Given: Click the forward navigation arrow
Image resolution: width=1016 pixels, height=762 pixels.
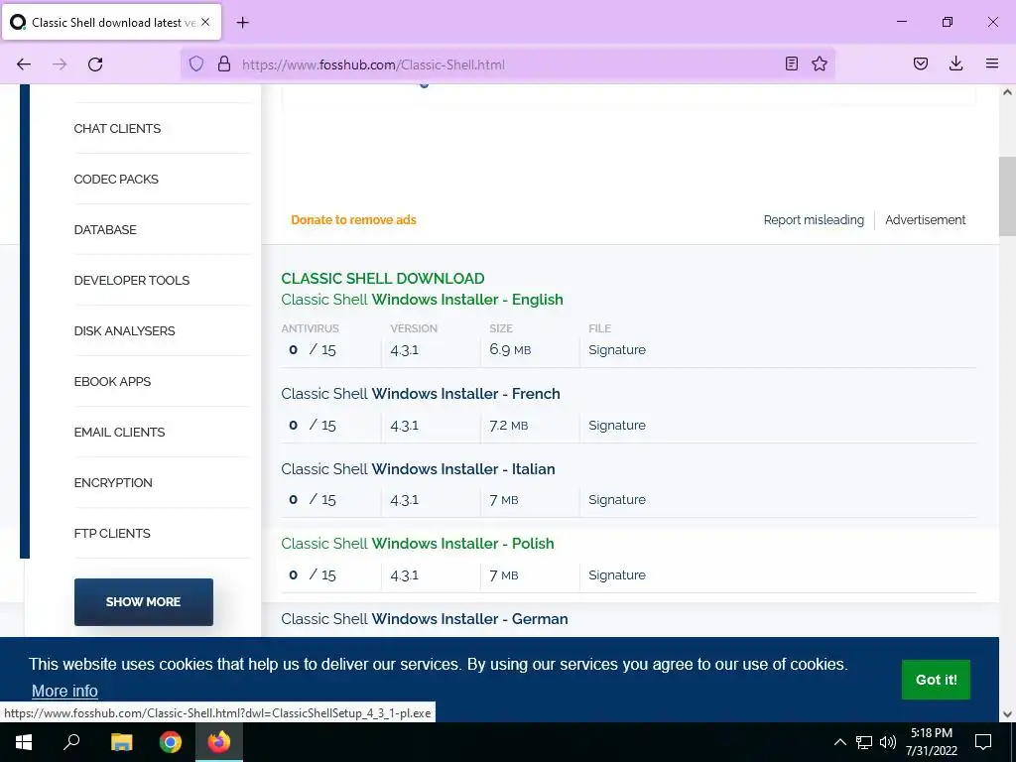Looking at the screenshot, I should coord(60,64).
